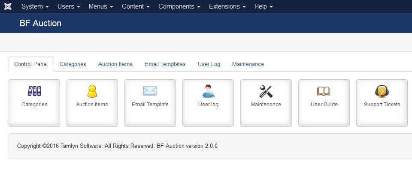Image resolution: width=412 pixels, height=180 pixels.
Task: Open the Categories folder icon
Action: point(34,91)
